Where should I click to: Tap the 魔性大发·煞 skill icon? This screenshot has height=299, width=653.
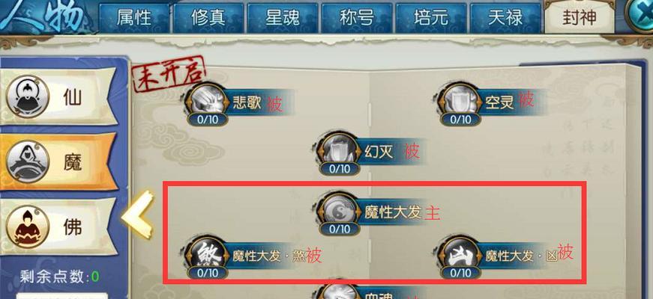point(207,253)
